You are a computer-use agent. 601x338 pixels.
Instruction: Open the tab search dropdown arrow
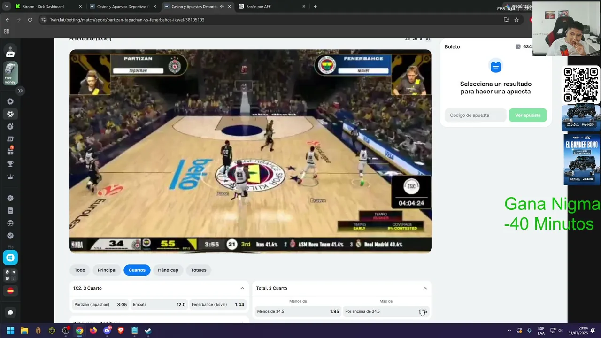tap(6, 7)
